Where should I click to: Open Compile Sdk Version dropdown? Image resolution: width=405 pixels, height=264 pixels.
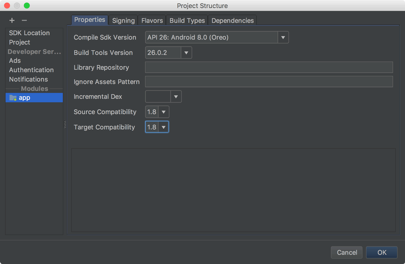283,37
